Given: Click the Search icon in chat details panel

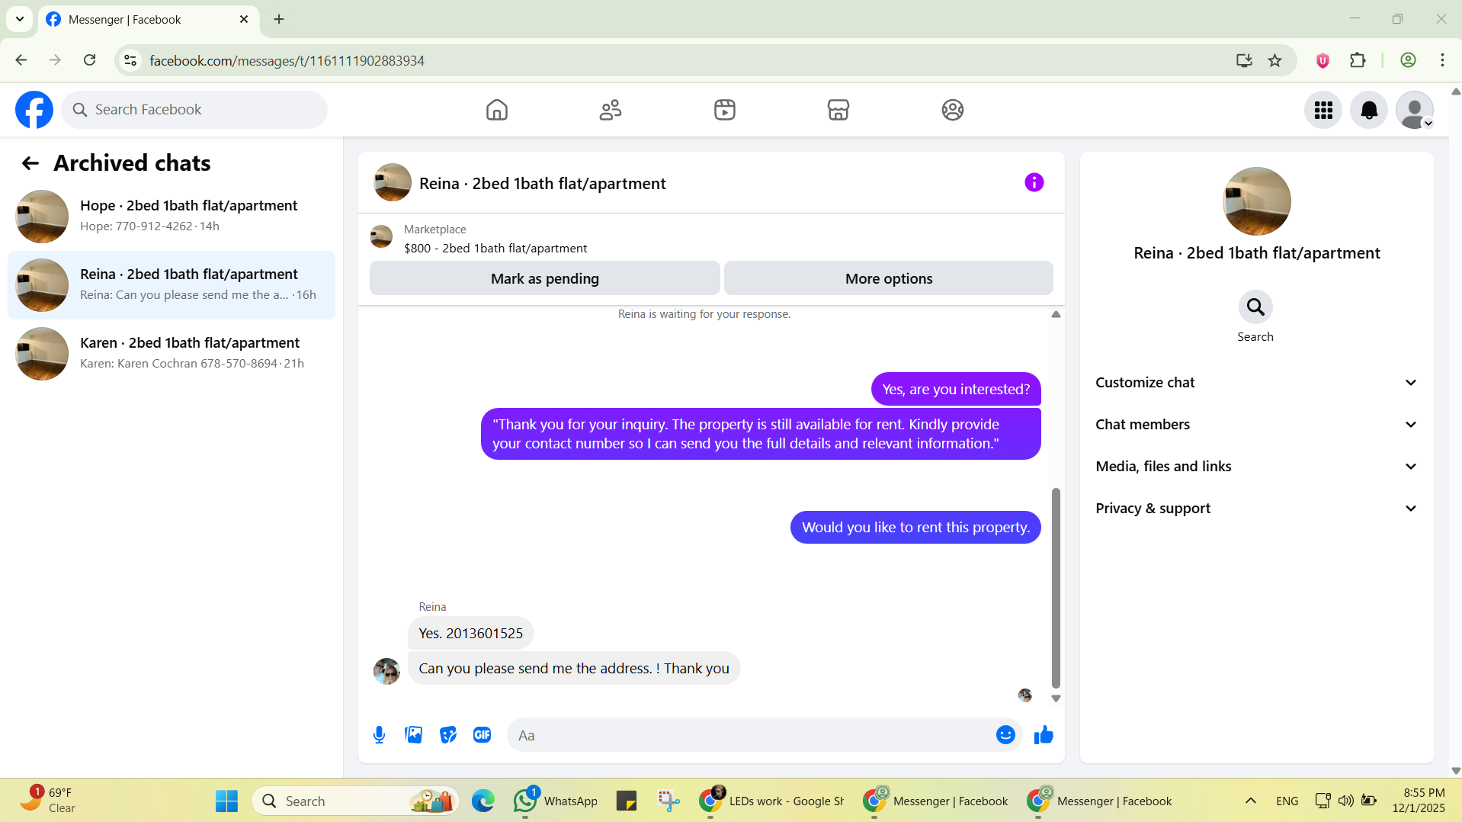Looking at the screenshot, I should pos(1255,307).
